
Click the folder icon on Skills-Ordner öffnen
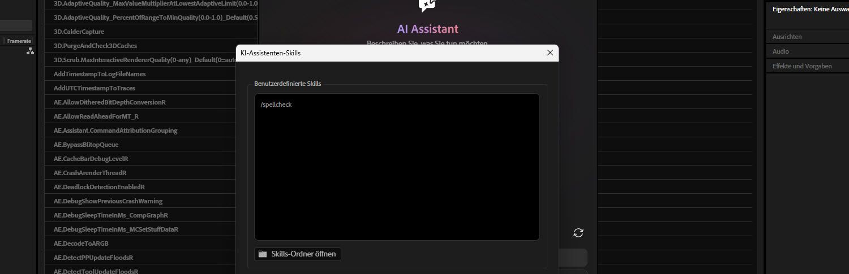[263, 254]
